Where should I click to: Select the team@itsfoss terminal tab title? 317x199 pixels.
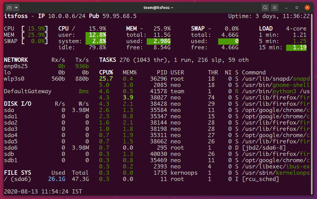[158, 8]
